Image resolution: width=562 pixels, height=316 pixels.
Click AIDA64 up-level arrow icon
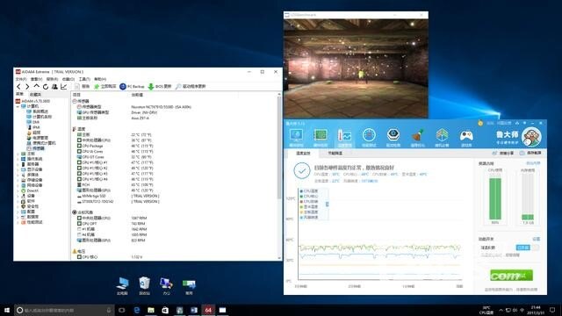point(37,86)
